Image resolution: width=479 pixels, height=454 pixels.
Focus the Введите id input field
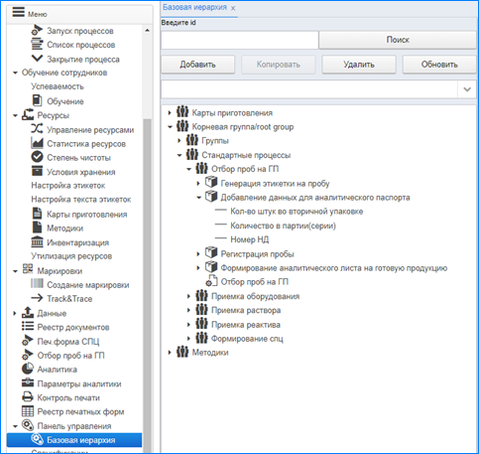pos(240,40)
